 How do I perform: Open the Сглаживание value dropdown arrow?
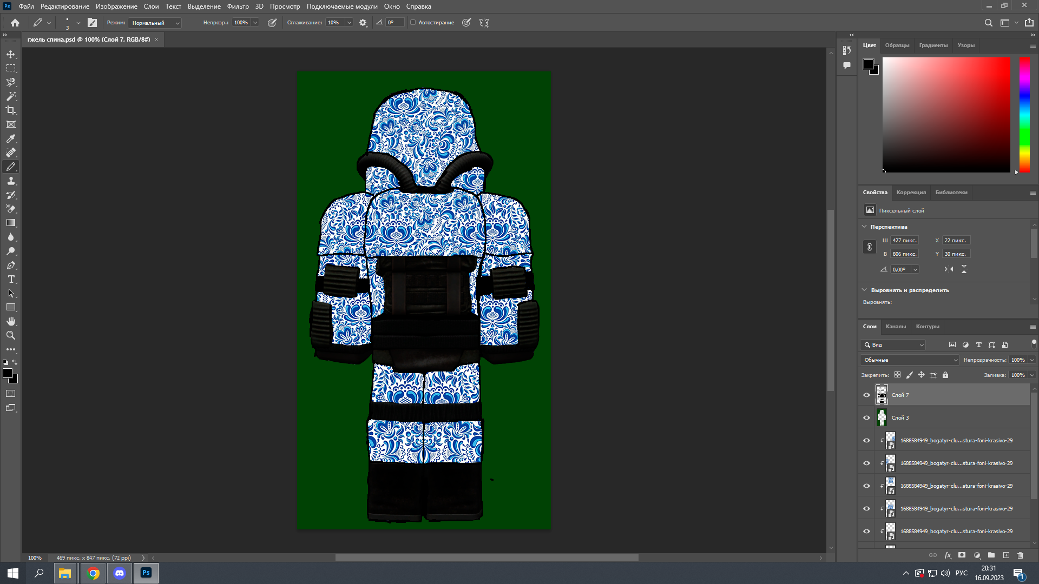[349, 23]
